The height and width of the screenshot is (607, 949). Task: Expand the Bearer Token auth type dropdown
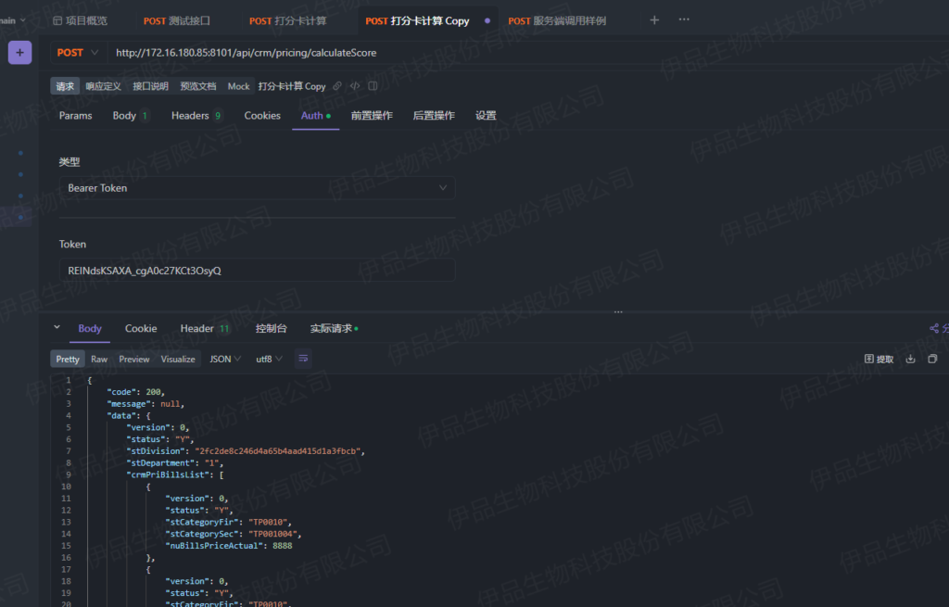pyautogui.click(x=258, y=188)
